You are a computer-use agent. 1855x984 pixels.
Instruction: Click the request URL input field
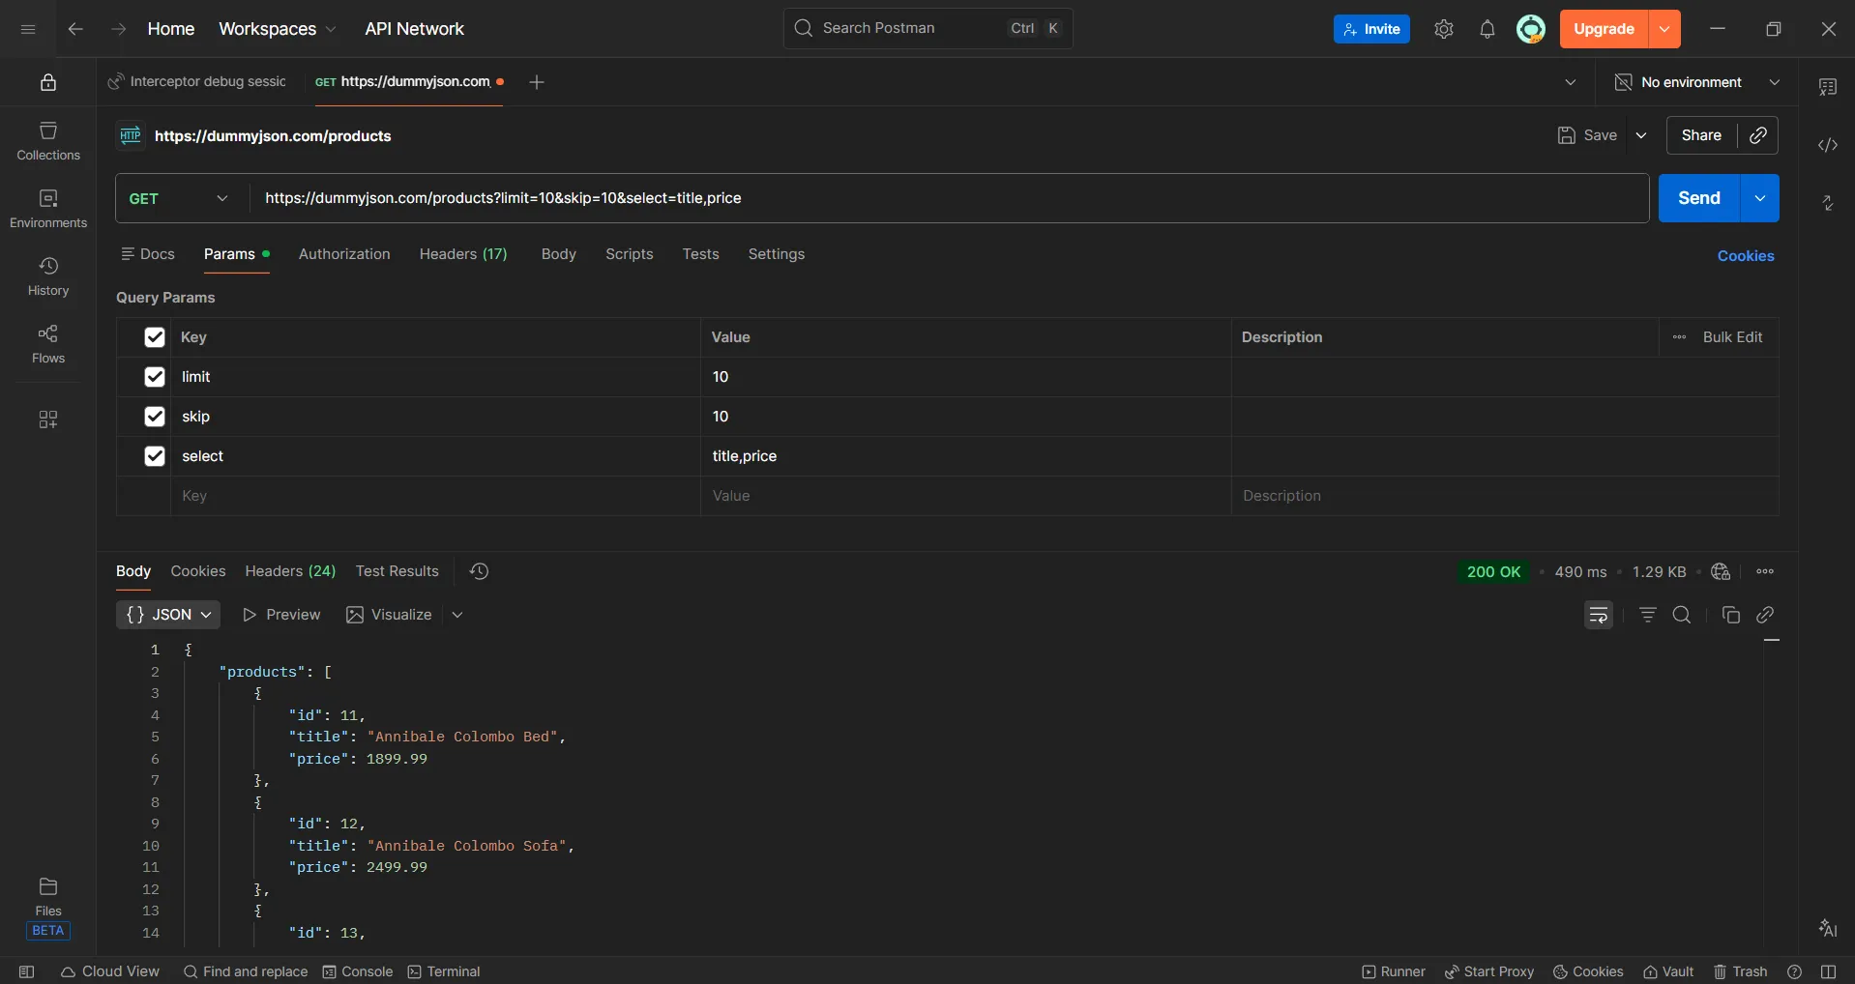coord(948,198)
